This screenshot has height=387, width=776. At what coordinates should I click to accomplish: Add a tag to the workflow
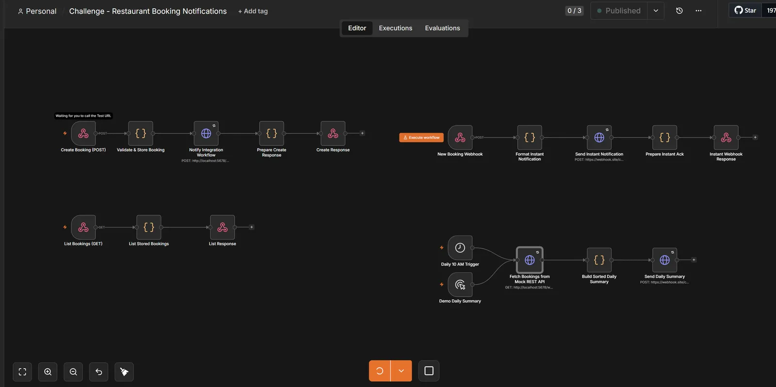click(253, 11)
